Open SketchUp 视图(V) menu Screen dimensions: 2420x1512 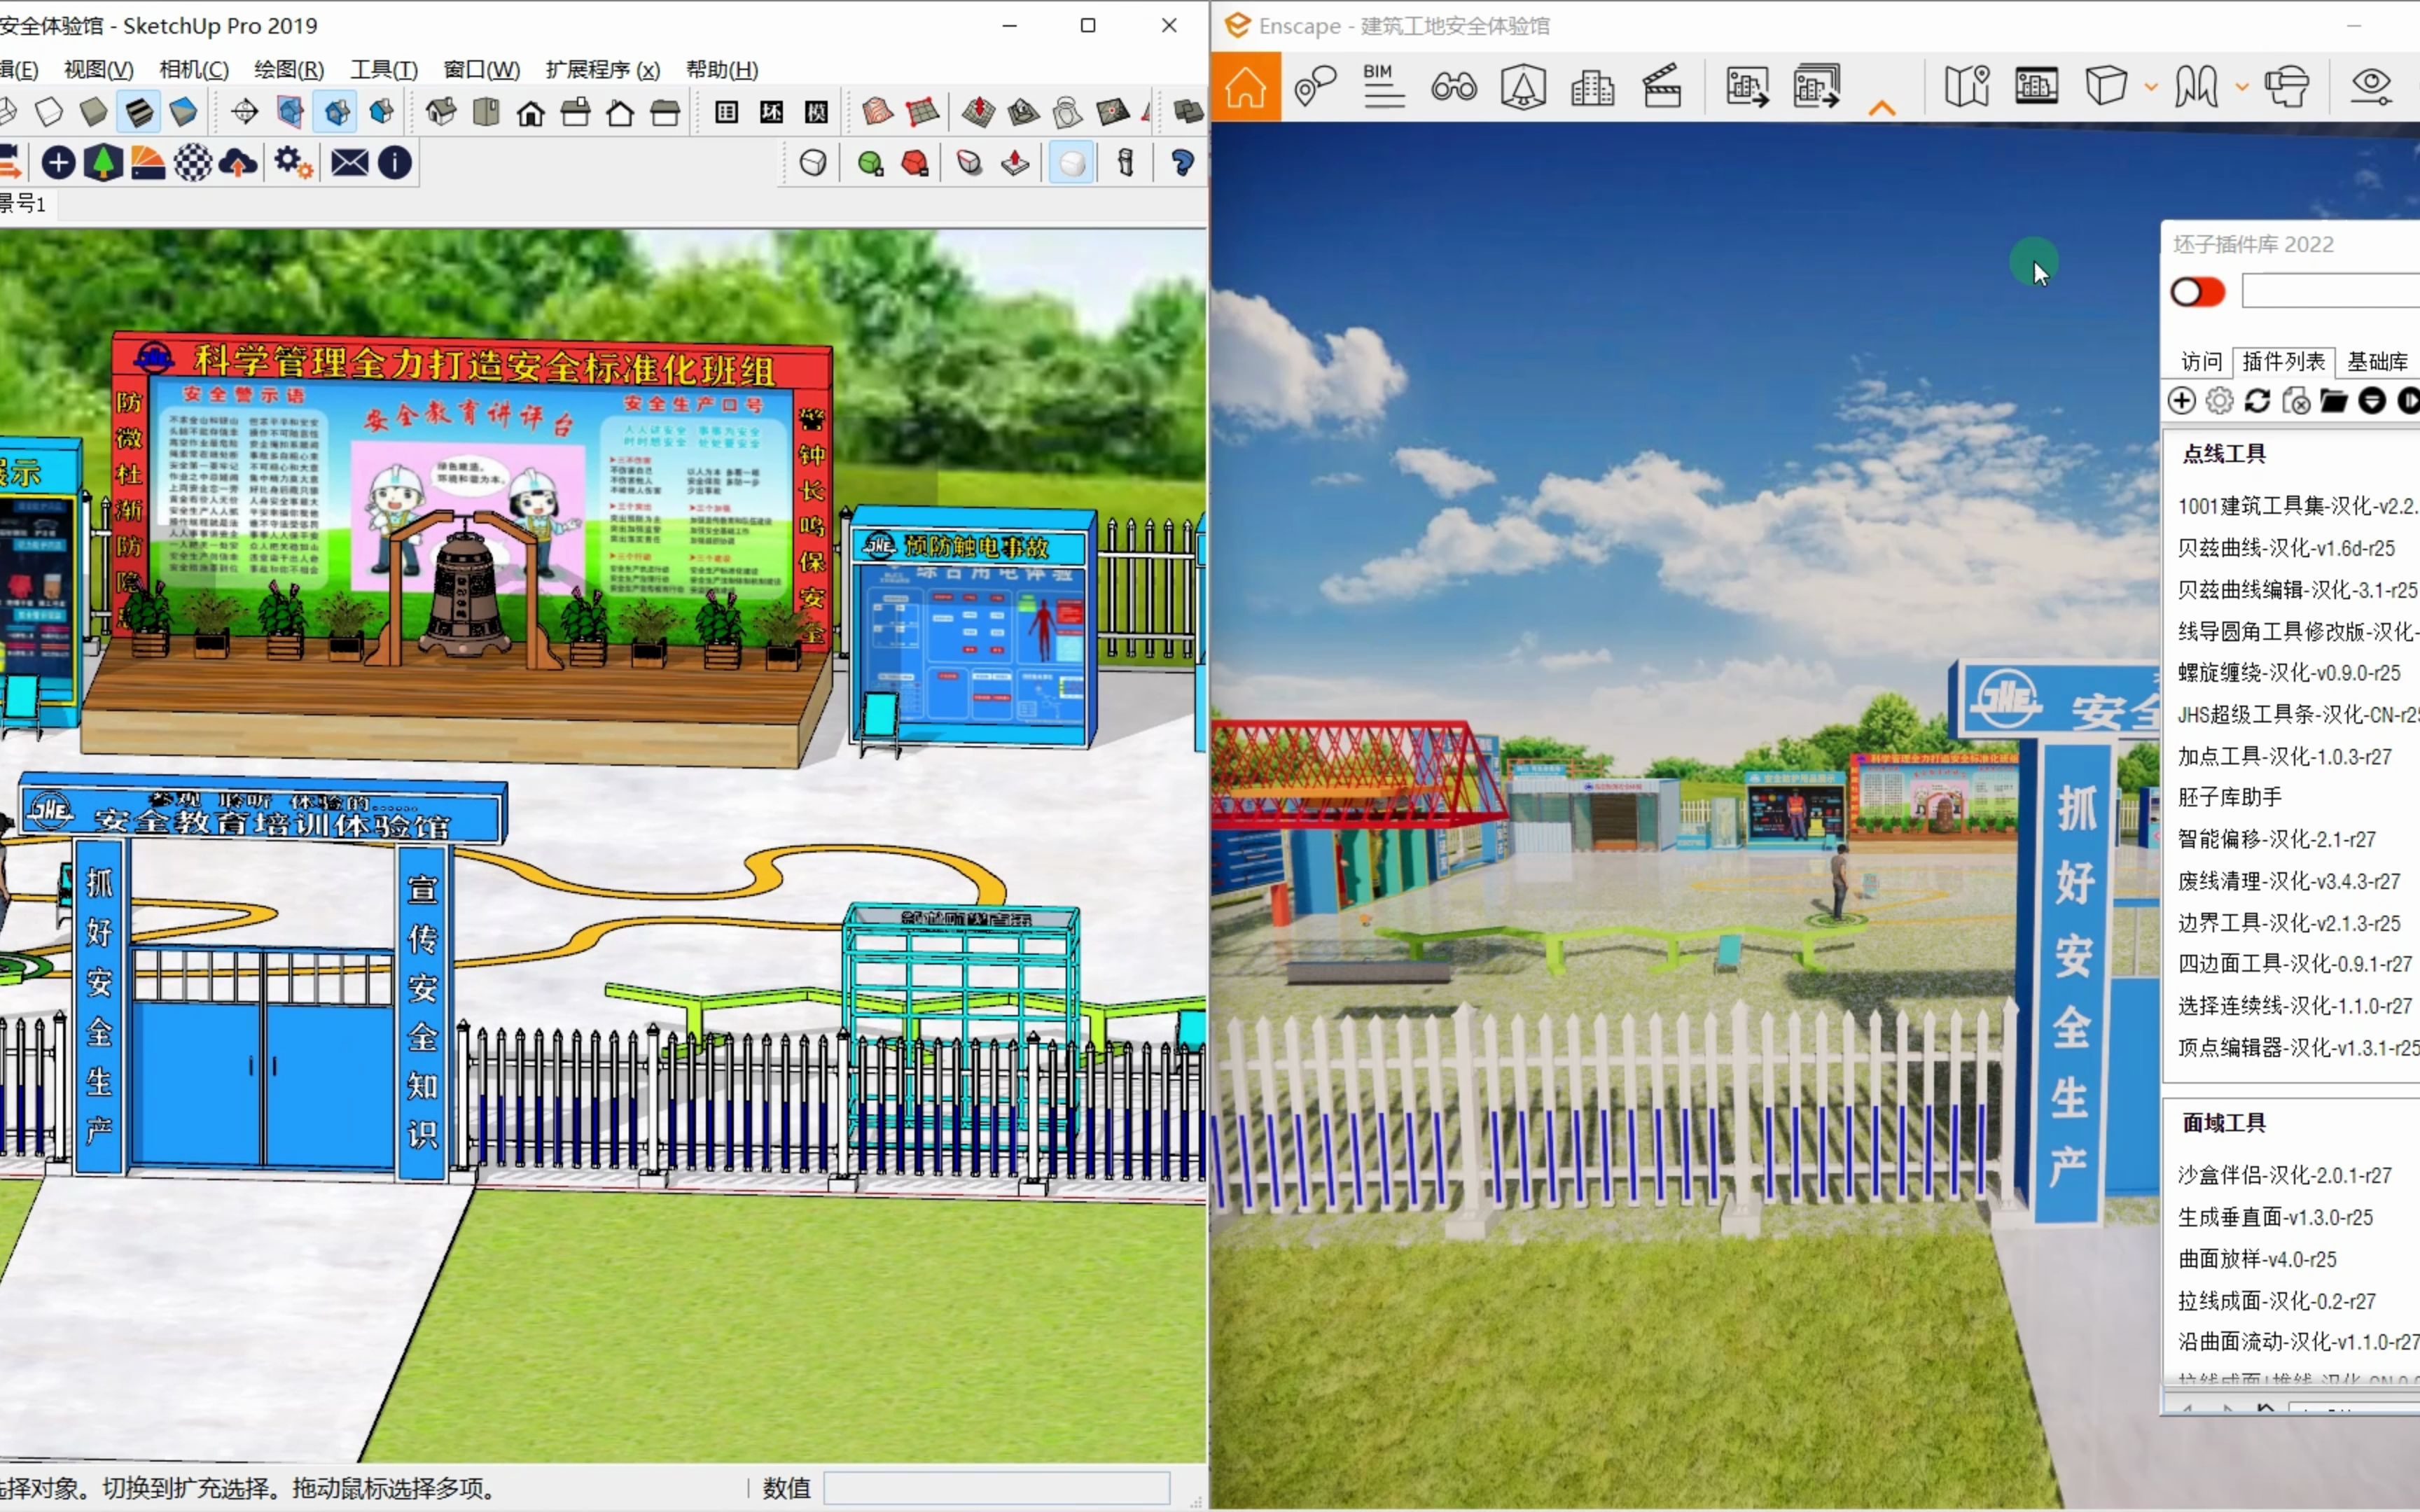[98, 69]
